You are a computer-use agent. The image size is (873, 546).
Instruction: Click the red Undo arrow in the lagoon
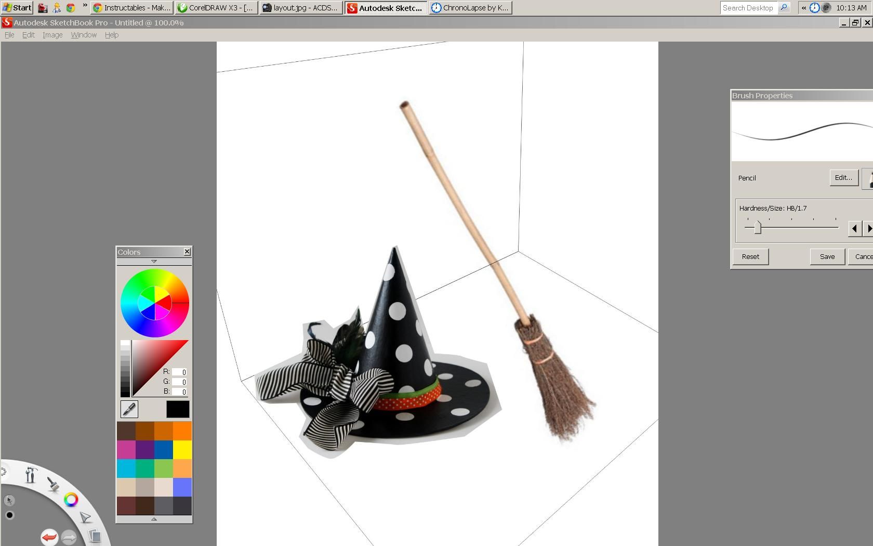point(49,538)
